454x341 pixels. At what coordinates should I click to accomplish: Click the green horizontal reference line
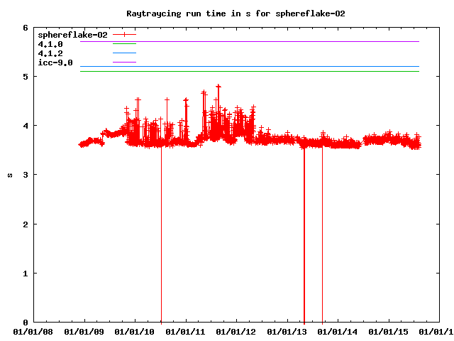[x=248, y=71]
